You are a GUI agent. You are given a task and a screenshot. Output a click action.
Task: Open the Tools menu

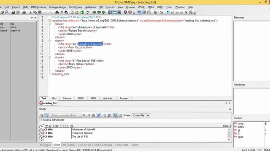tap(169, 7)
